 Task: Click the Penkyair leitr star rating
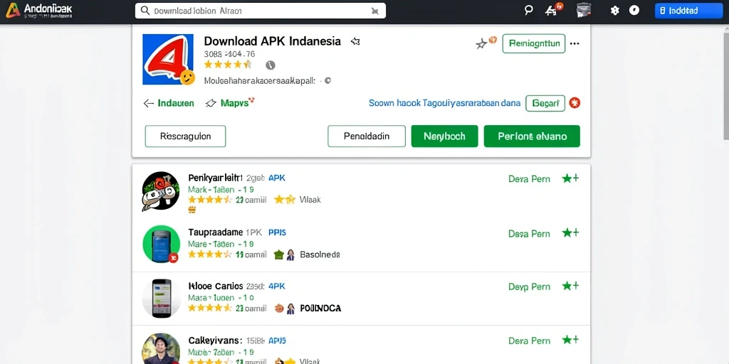coord(210,200)
